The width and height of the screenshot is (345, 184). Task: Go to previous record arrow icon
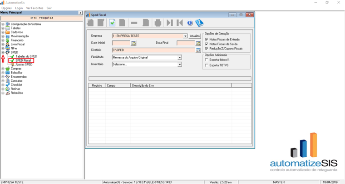click(x=180, y=23)
